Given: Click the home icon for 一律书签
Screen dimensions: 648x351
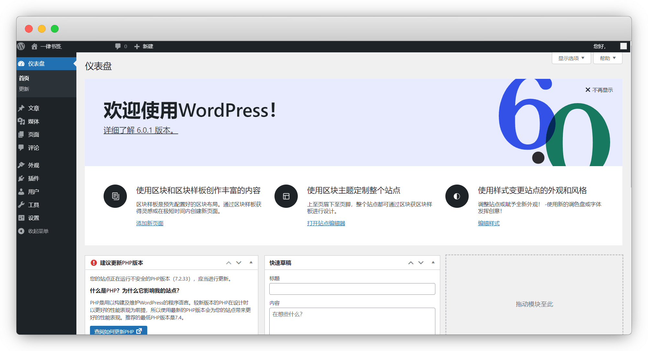Looking at the screenshot, I should click(34, 46).
